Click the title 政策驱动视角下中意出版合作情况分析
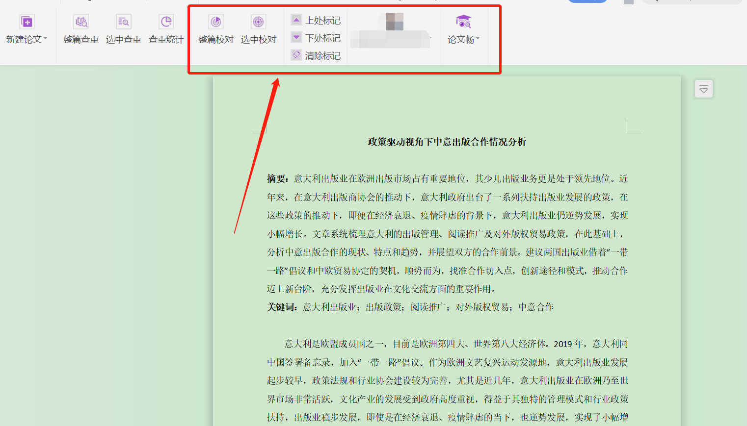Screen dimensions: 747x426 pos(447,142)
